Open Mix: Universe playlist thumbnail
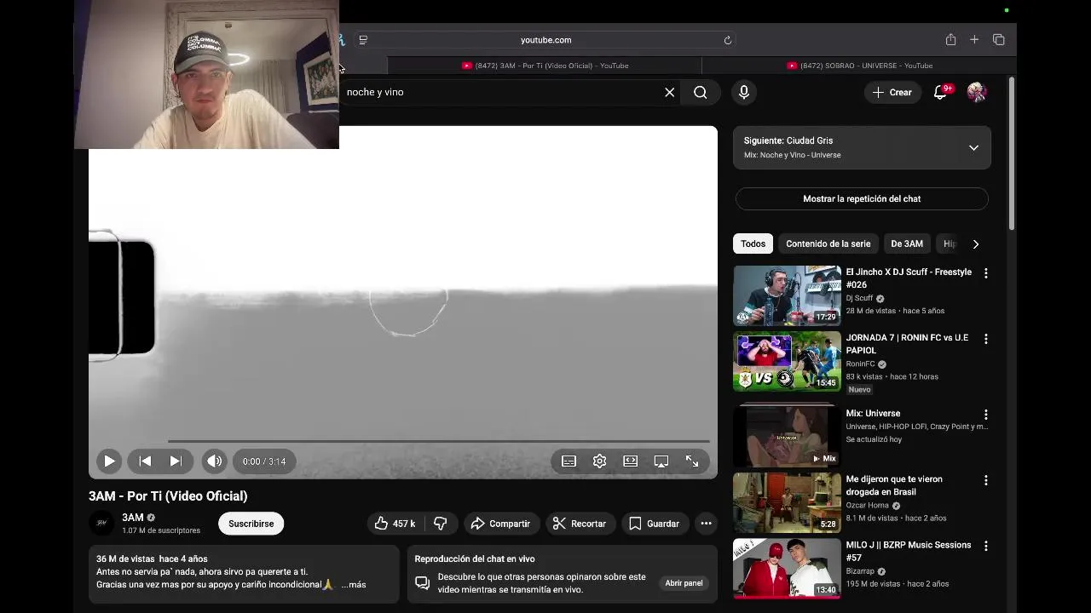This screenshot has width=1091, height=613. pyautogui.click(x=787, y=437)
